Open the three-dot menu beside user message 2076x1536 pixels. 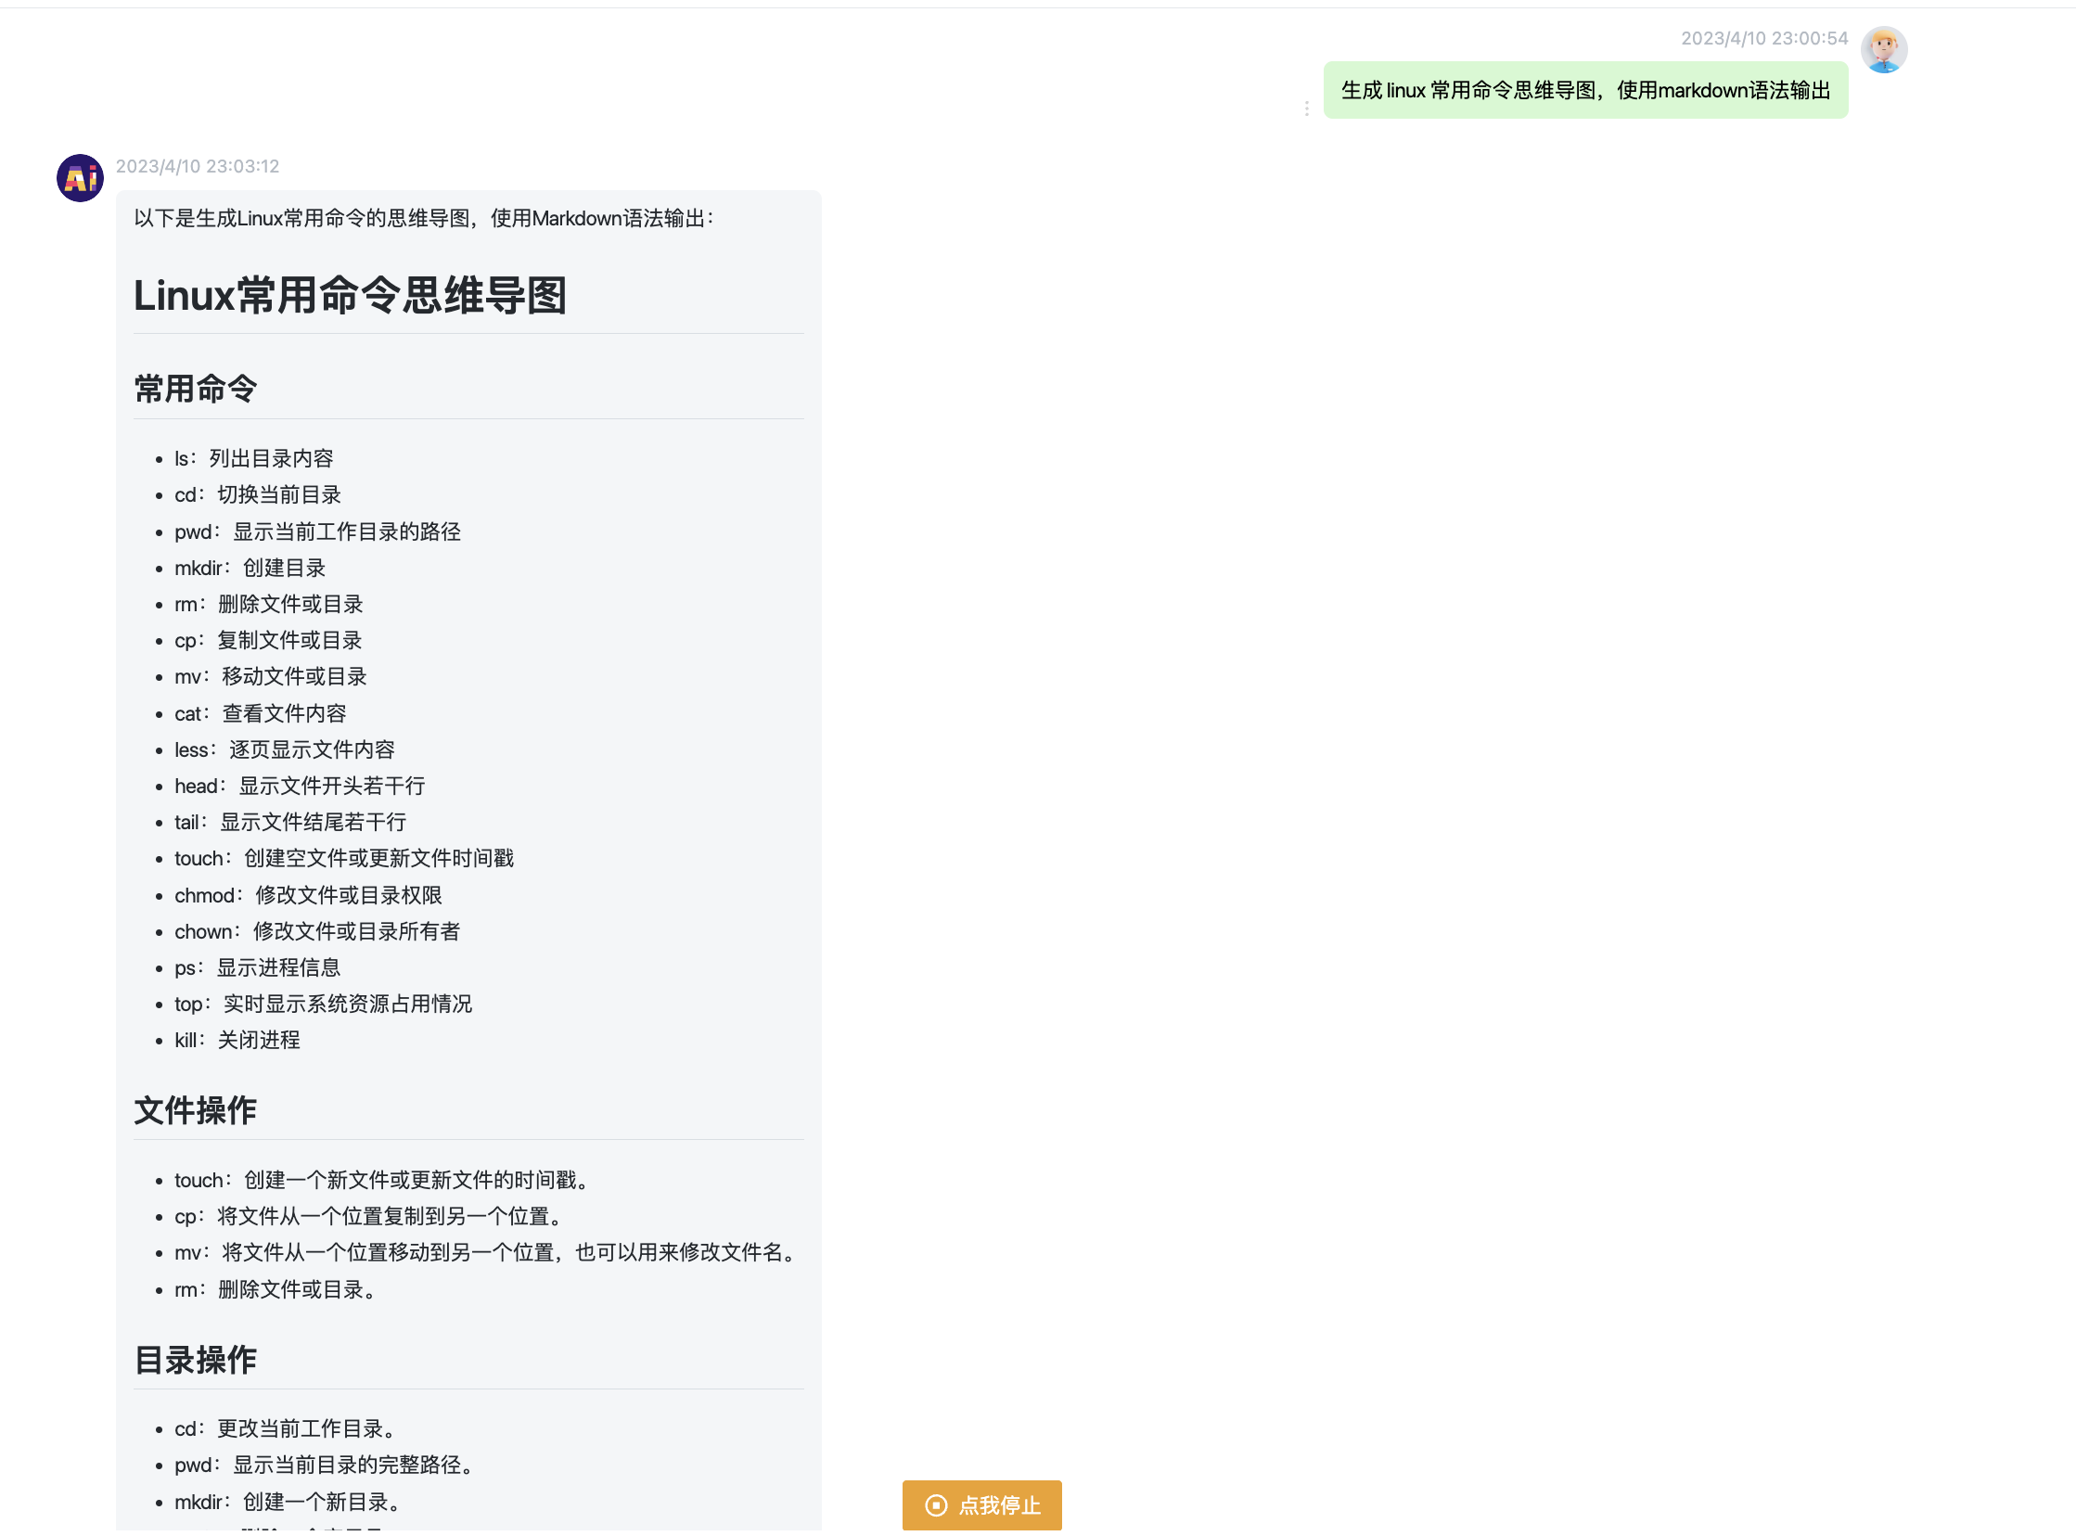click(1305, 109)
